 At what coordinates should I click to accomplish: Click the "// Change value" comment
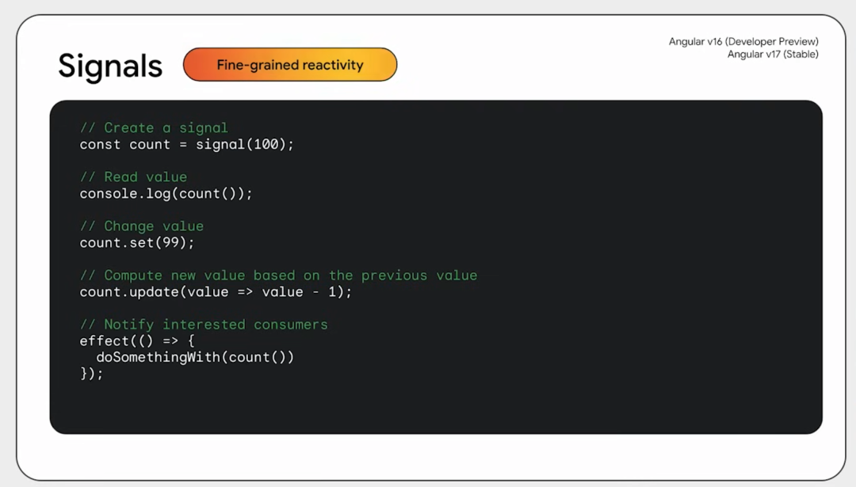[x=141, y=226]
